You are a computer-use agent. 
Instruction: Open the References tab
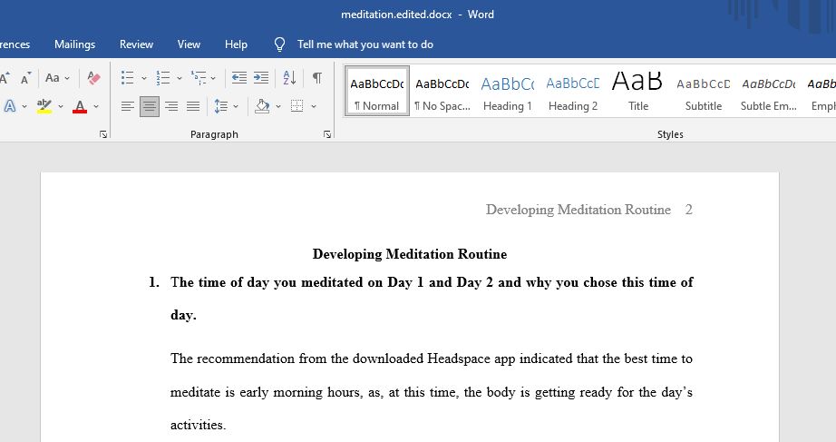pyautogui.click(x=15, y=44)
